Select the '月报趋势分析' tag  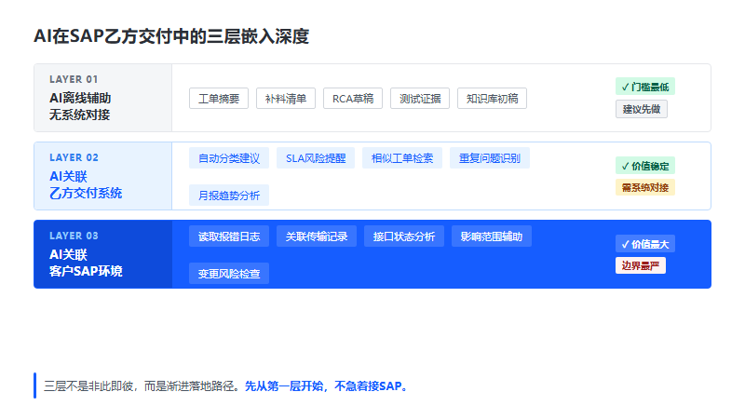point(229,196)
